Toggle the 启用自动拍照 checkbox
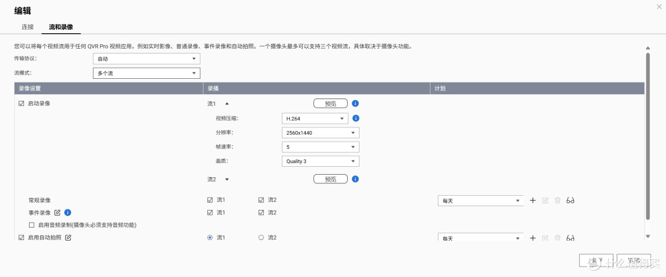 21,238
